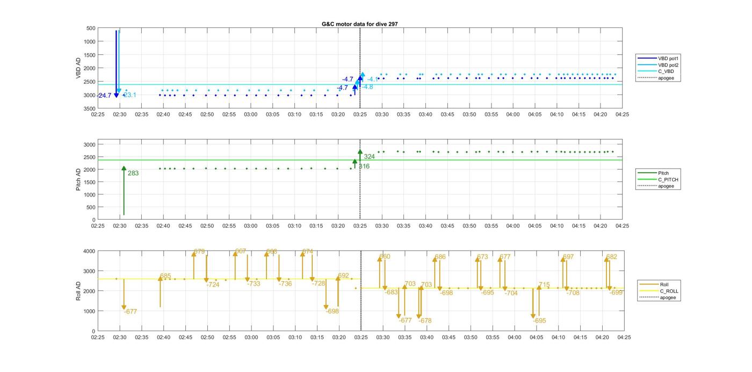Screen dimensions: 752x372
Task: Click the "-724" roll annotation
Action: pyautogui.click(x=213, y=285)
